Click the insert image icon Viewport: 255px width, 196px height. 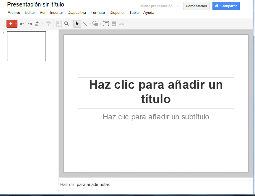click(x=114, y=24)
